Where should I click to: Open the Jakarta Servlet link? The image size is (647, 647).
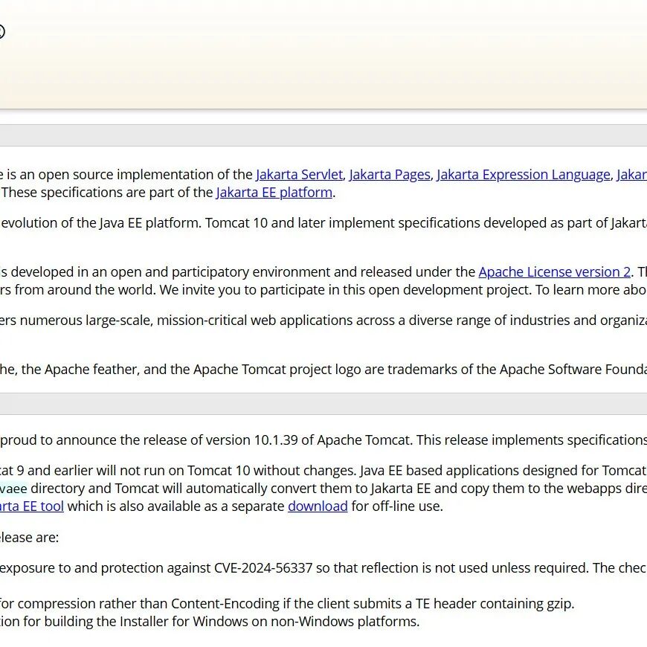click(x=299, y=175)
